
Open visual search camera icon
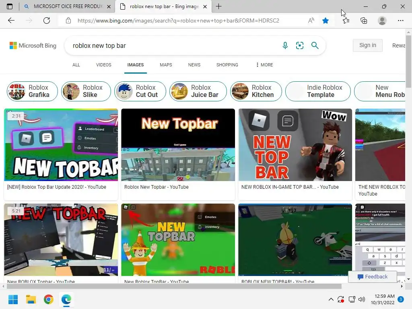[299, 45]
